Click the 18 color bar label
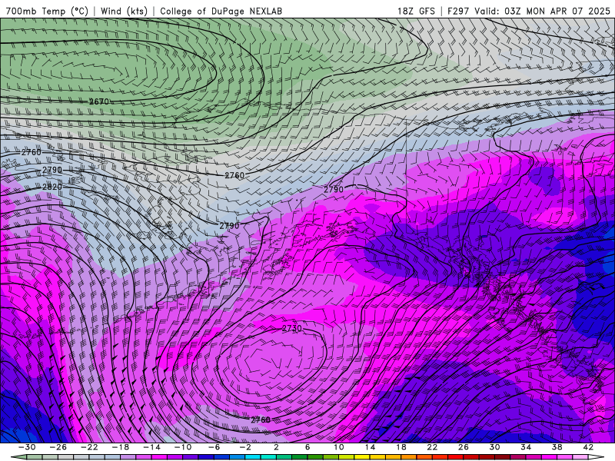615x461 pixels. [401, 447]
